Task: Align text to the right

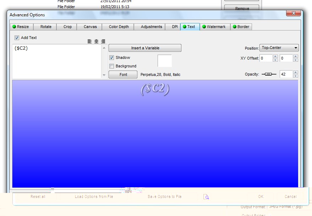Action: 103,41
